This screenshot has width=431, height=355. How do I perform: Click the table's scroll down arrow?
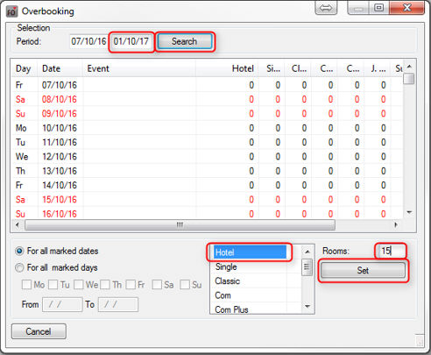coord(409,212)
